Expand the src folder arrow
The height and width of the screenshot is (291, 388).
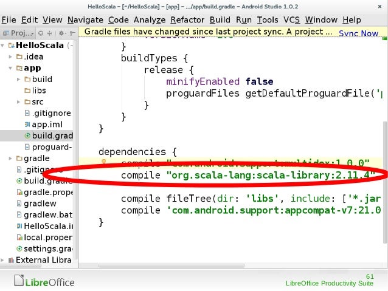click(x=18, y=102)
